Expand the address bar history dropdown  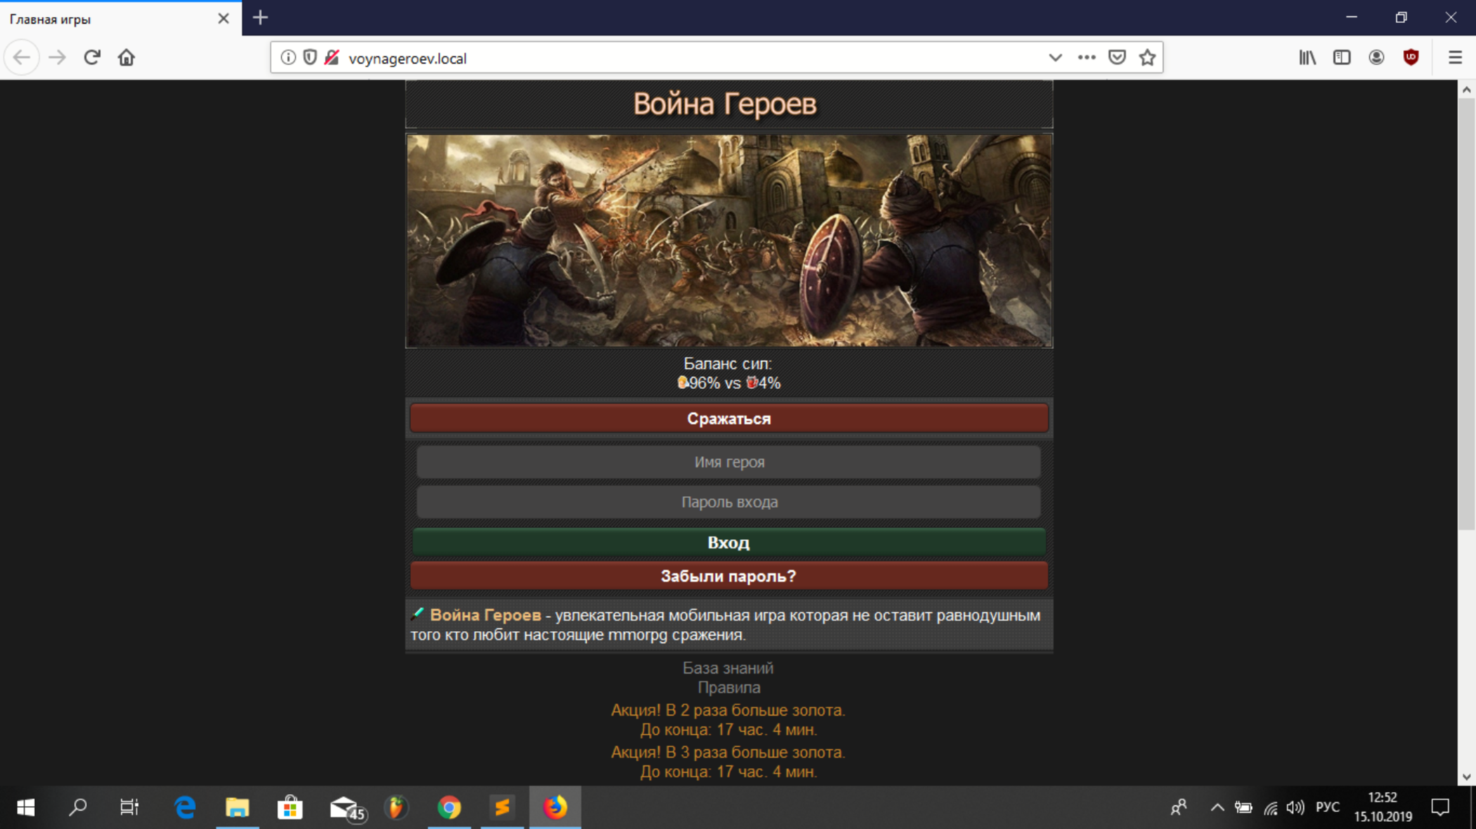pos(1055,58)
